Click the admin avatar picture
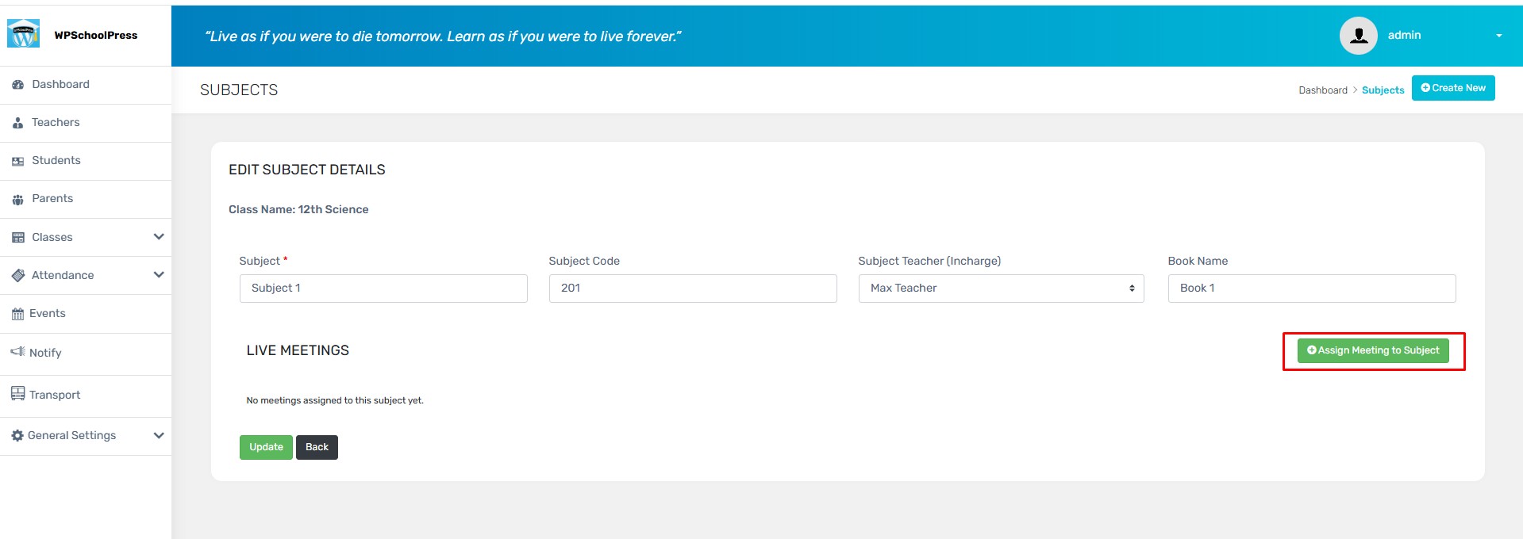The image size is (1523, 539). coord(1358,36)
